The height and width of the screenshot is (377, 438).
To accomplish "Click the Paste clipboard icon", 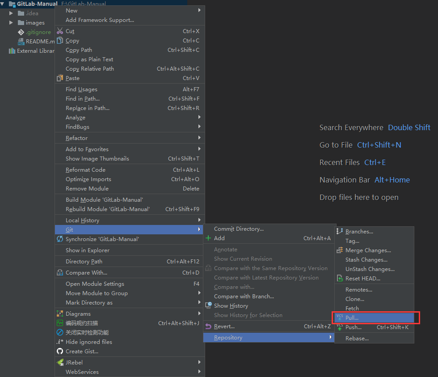I will coord(60,78).
